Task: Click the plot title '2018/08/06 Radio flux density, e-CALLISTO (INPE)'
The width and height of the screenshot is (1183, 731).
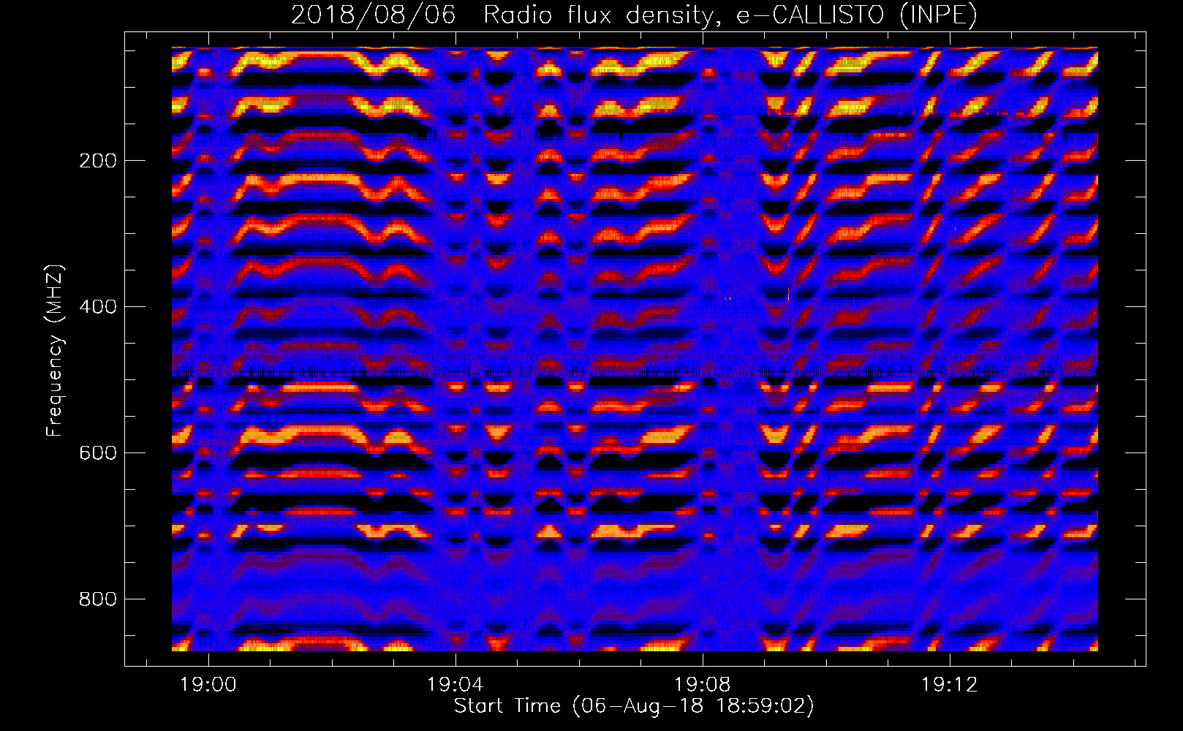Action: (634, 15)
